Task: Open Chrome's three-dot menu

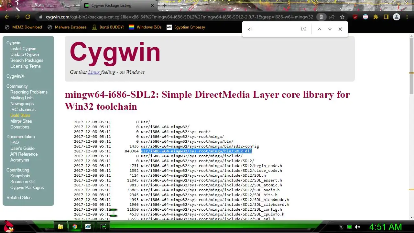Action: click(x=407, y=17)
